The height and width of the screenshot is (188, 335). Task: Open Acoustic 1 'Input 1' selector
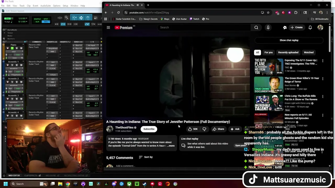pyautogui.click(x=92, y=62)
